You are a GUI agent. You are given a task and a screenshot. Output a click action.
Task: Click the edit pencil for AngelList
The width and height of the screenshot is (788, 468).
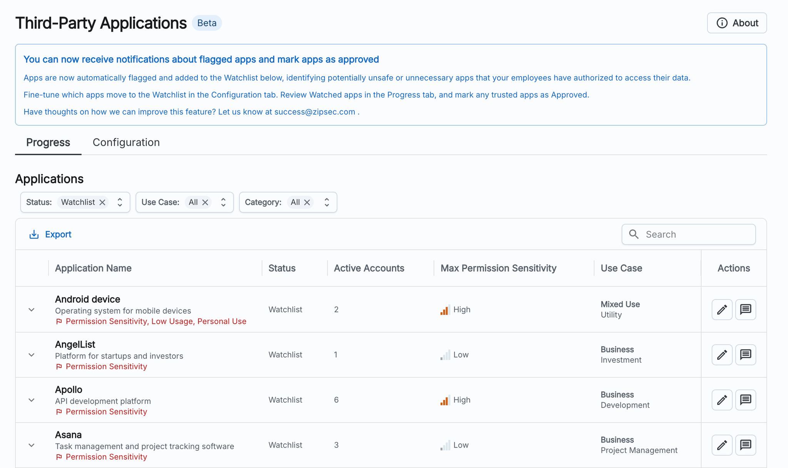click(x=722, y=355)
